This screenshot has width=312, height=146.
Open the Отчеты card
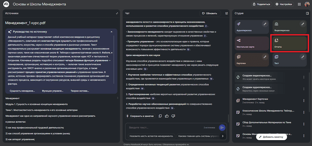pyautogui.click(x=290, y=44)
